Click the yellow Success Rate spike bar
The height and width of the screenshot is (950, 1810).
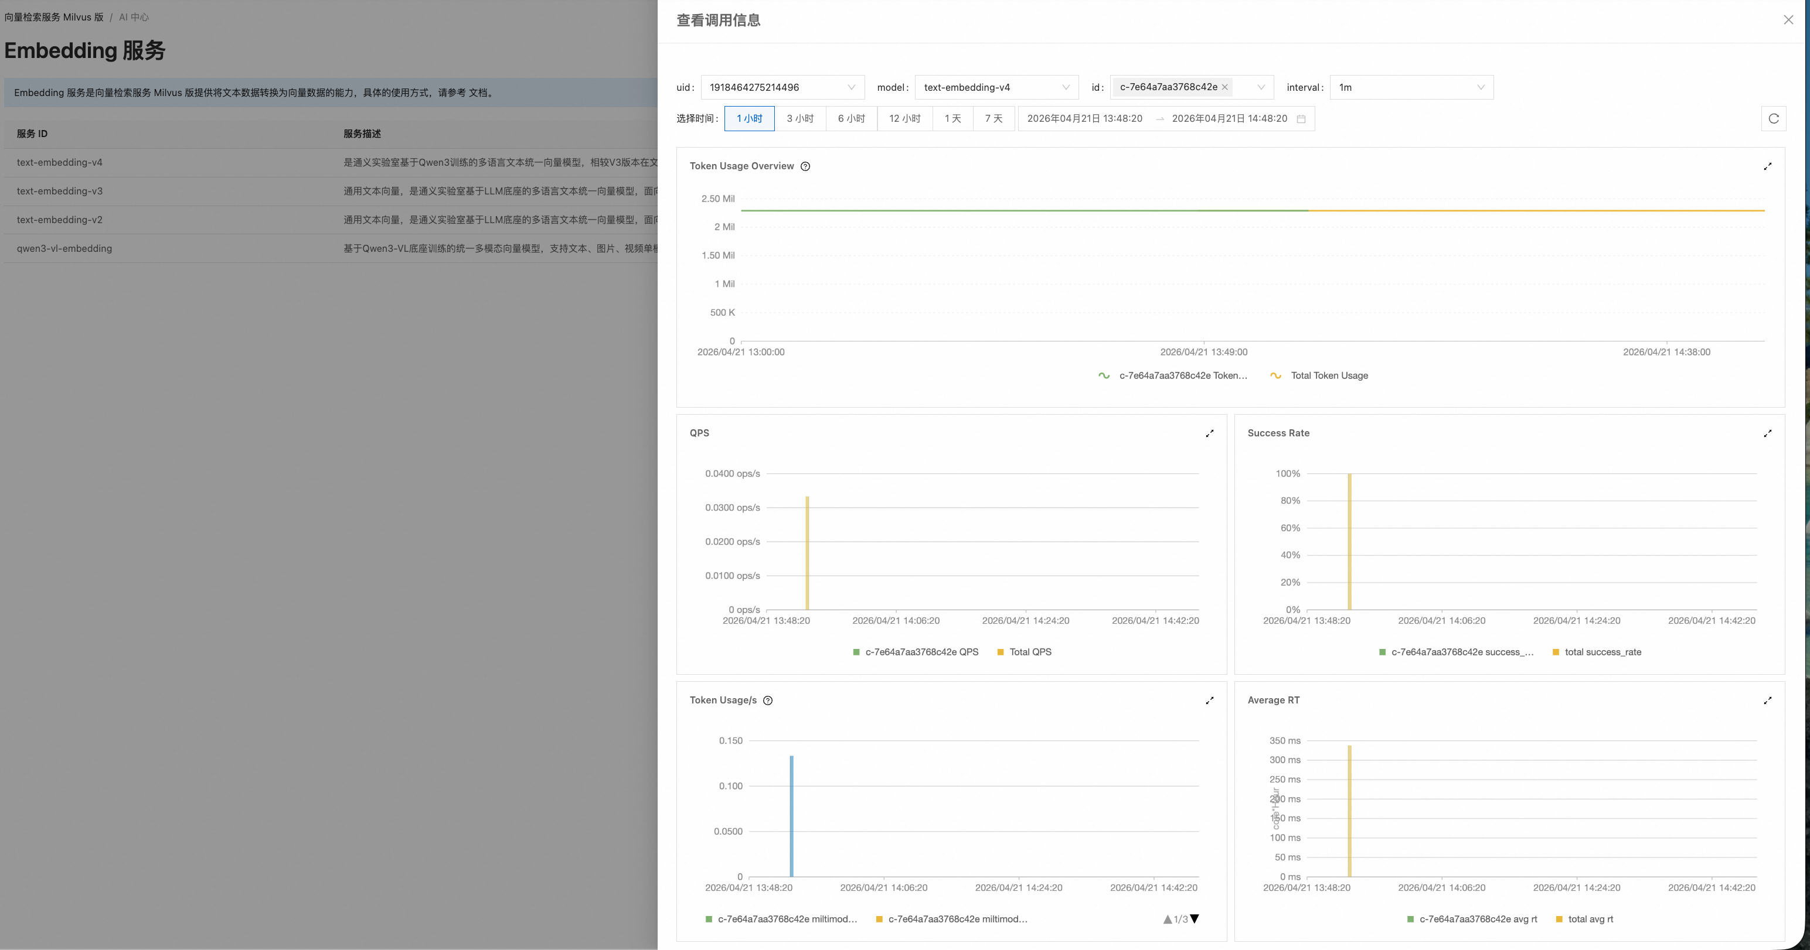point(1349,541)
